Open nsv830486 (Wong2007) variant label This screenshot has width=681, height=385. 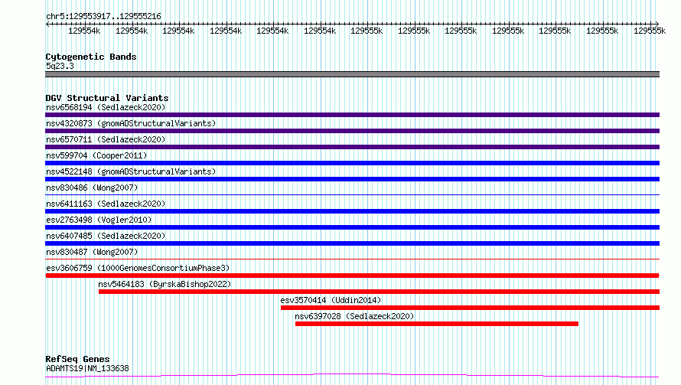tap(92, 188)
